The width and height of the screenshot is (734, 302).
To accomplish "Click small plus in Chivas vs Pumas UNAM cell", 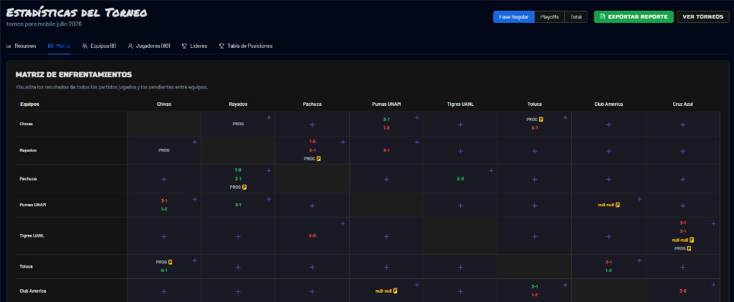I will point(417,118).
